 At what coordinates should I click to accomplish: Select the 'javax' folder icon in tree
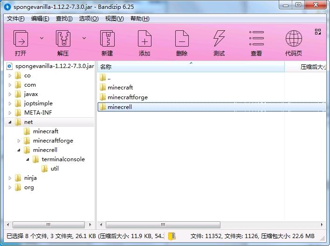coord(18,94)
